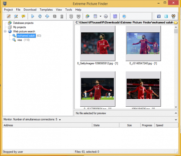Click the play-with-arrow resume icon
The height and width of the screenshot is (156, 181).
coord(47,16)
